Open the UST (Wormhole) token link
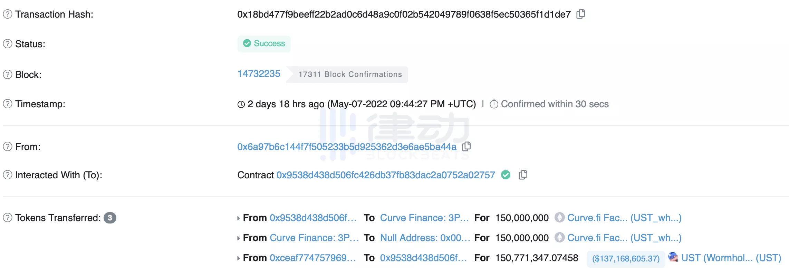This screenshot has width=789, height=268. (731, 258)
